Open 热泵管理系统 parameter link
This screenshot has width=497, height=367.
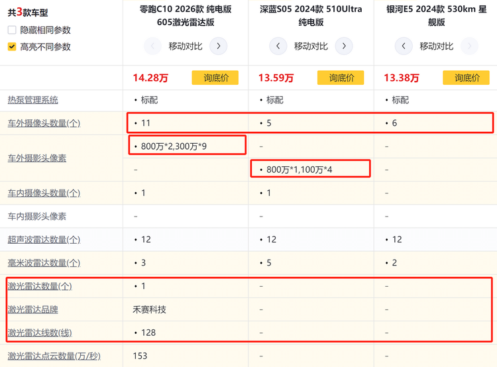[x=32, y=100]
